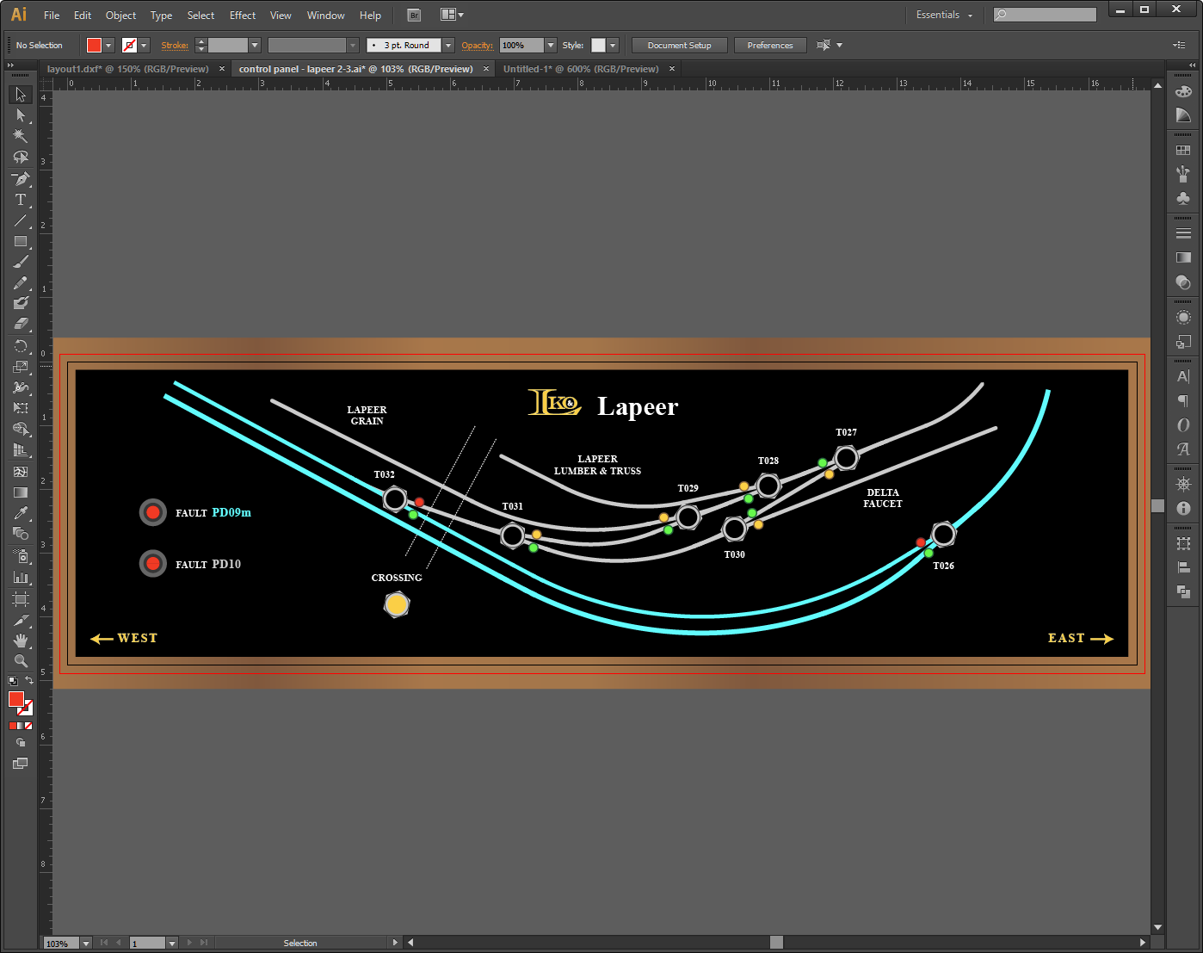Viewport: 1203px width, 953px height.
Task: Select the Type tool
Action: [21, 200]
